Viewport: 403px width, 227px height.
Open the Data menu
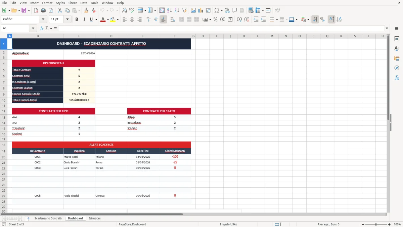pos(84,3)
